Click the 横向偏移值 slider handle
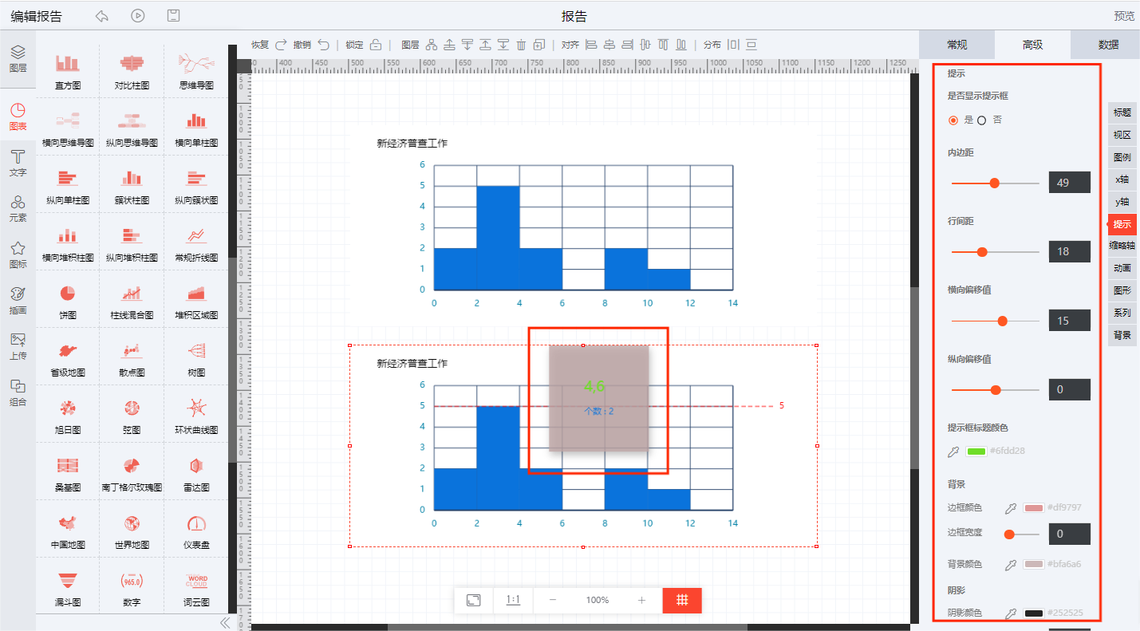The image size is (1140, 631). pyautogui.click(x=1003, y=321)
